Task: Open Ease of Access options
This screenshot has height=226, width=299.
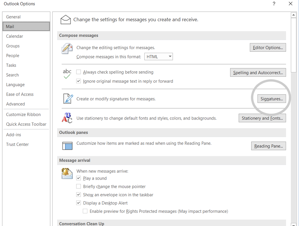Action: point(26,94)
